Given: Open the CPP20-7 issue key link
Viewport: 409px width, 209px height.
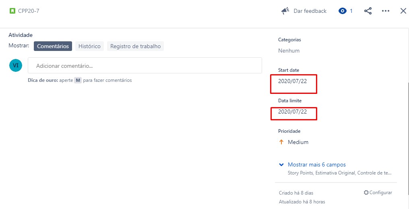Looking at the screenshot, I should pyautogui.click(x=29, y=11).
